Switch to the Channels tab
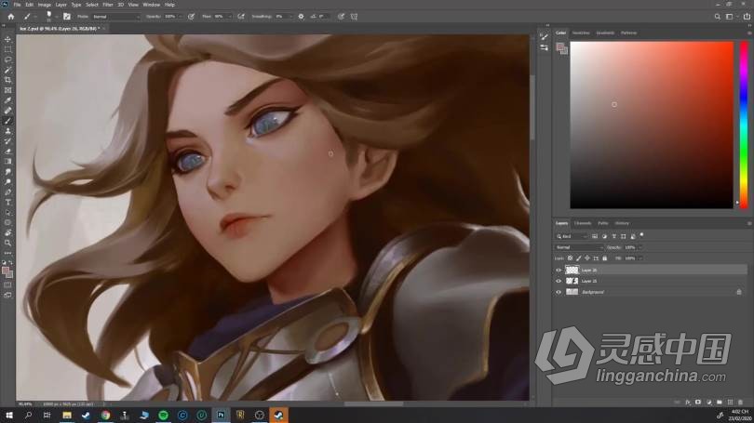Image resolution: width=754 pixels, height=423 pixels. point(583,223)
